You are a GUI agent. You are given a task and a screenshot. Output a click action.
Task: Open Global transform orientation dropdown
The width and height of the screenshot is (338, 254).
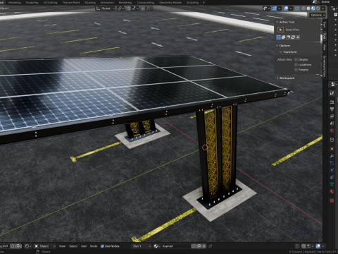pos(106,8)
